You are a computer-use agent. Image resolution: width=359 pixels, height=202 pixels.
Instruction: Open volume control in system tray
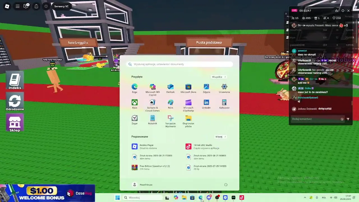coord(336,198)
